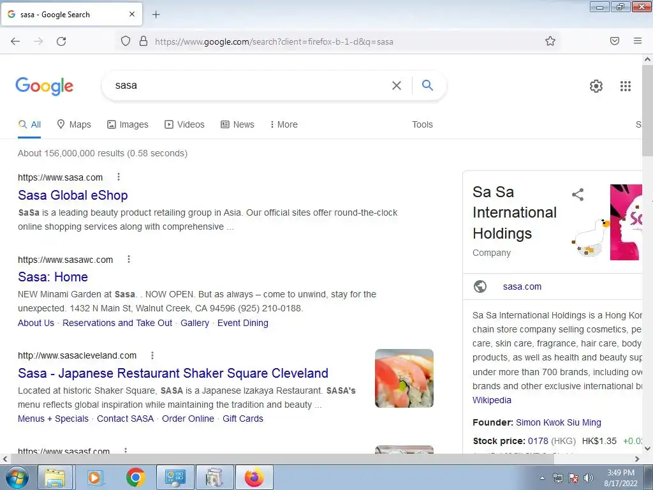Switch to Maps results

[74, 124]
